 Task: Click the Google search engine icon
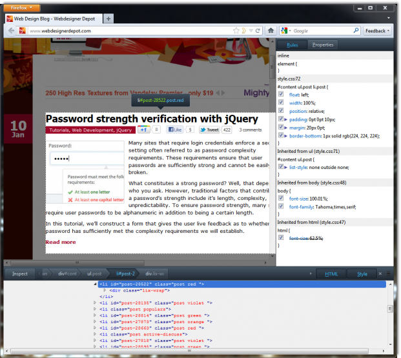coord(284,31)
